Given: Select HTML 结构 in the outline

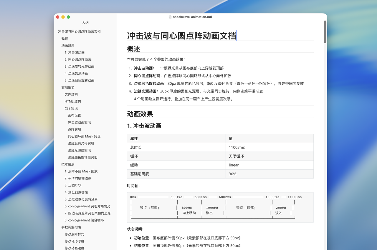Looking at the screenshot, I should point(73,101).
